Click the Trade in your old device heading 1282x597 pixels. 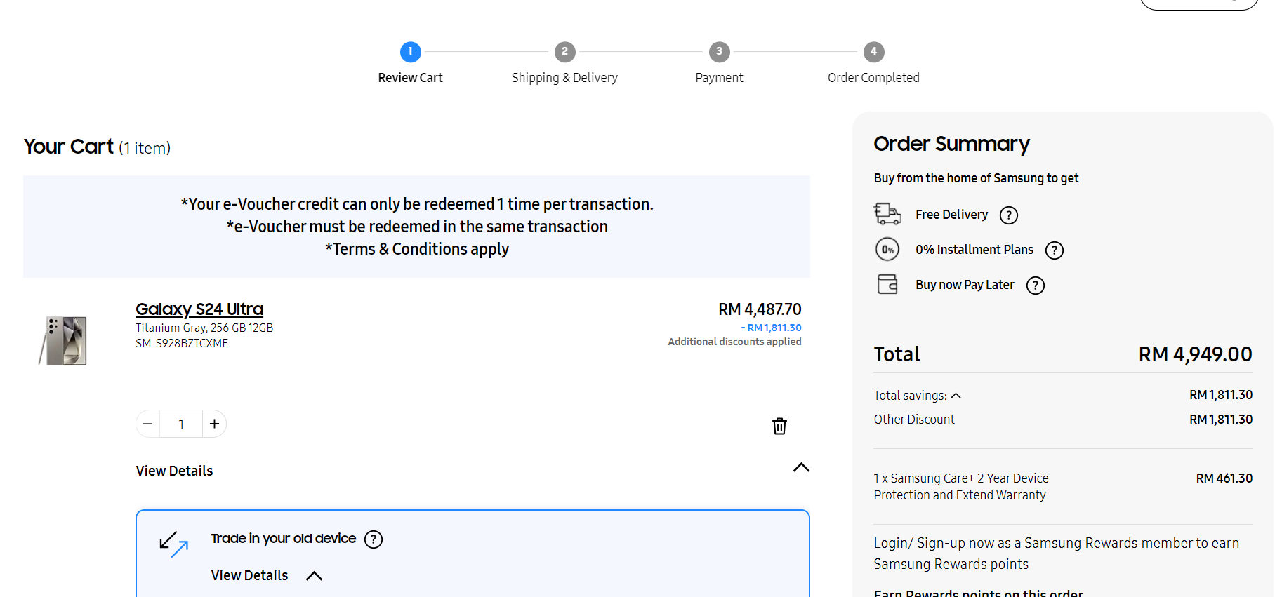[x=284, y=539]
